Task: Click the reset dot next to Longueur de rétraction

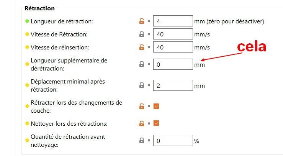Action: click(x=149, y=21)
